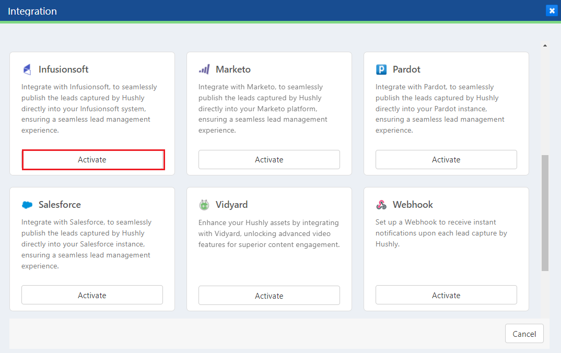Select the Marketo card title

click(x=233, y=69)
